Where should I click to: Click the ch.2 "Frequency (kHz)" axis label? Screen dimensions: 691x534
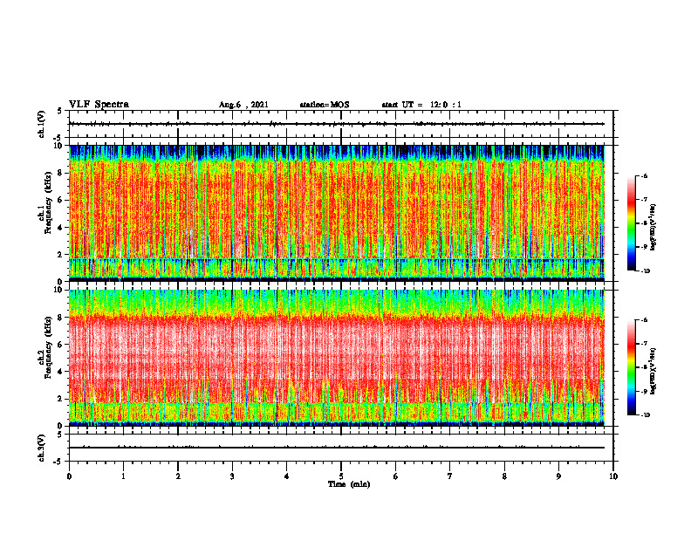click(x=48, y=347)
